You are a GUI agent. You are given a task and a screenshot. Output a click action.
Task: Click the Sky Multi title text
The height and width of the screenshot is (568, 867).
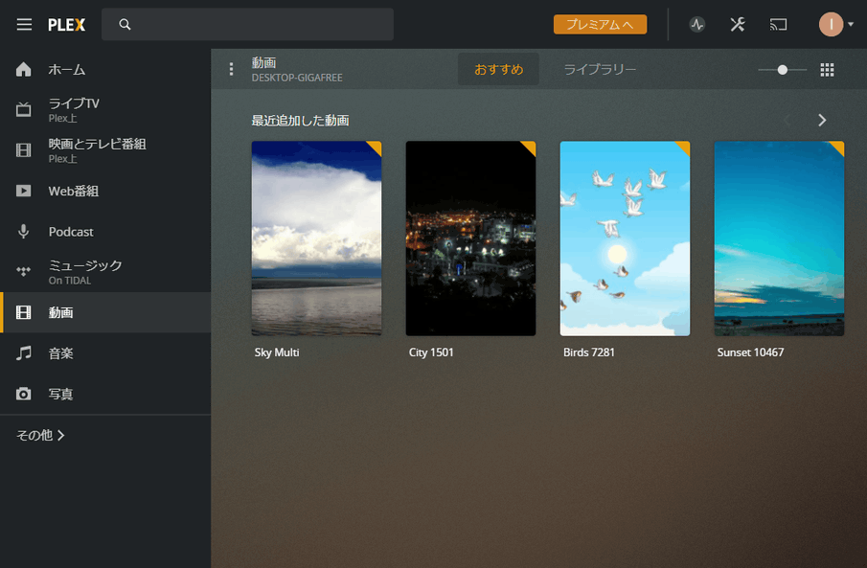pyautogui.click(x=277, y=352)
